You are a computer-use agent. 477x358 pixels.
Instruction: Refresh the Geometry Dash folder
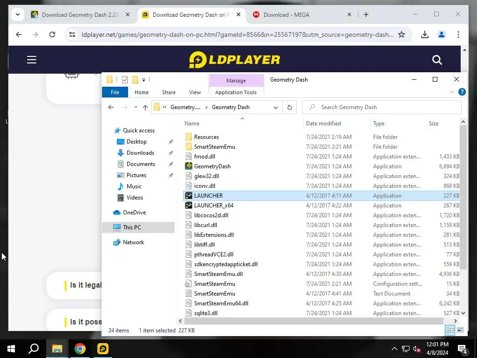pos(290,108)
